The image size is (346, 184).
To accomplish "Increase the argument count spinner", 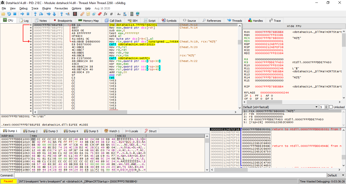I will tap(326, 106).
